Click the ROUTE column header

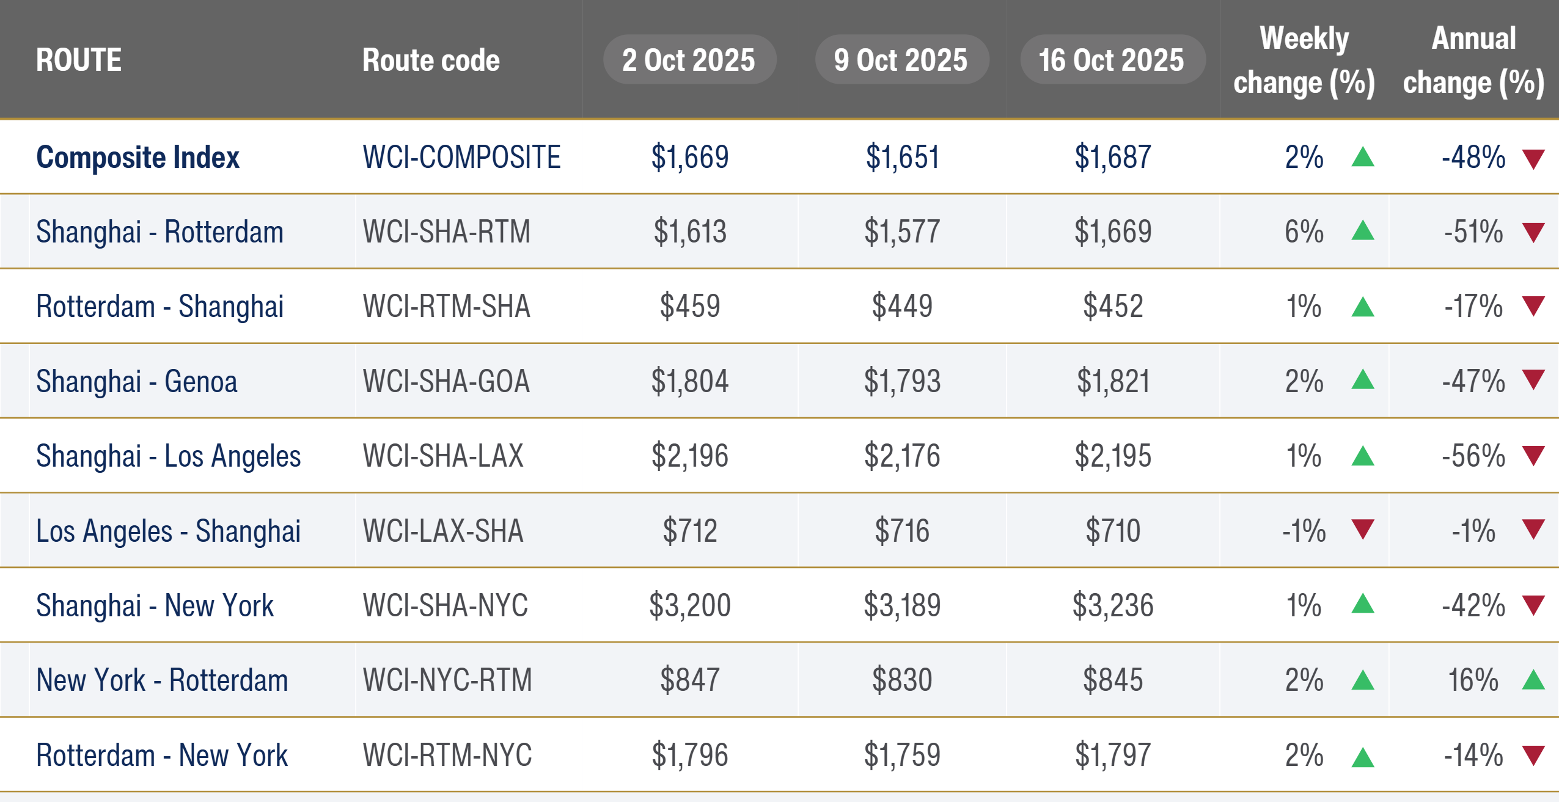pyautogui.click(x=79, y=60)
